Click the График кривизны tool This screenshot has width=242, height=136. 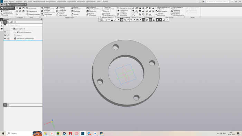point(160,14)
